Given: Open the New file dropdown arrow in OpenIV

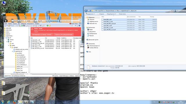Looking at the screenshot, I should [x=7, y=26].
